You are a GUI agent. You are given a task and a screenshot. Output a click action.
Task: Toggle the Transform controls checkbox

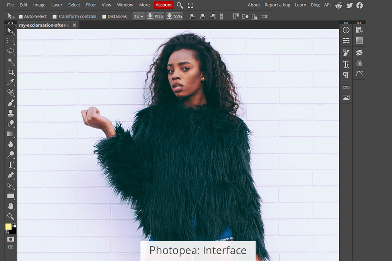(55, 17)
